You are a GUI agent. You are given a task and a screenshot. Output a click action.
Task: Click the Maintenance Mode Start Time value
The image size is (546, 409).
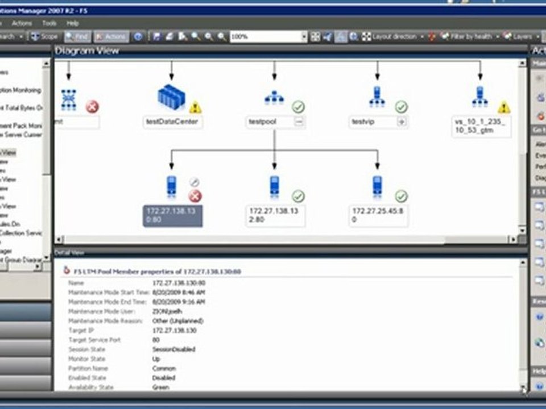(179, 293)
